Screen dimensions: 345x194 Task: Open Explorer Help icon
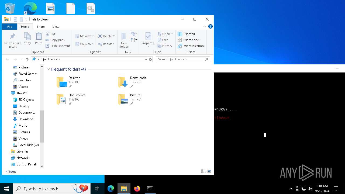pyautogui.click(x=211, y=26)
